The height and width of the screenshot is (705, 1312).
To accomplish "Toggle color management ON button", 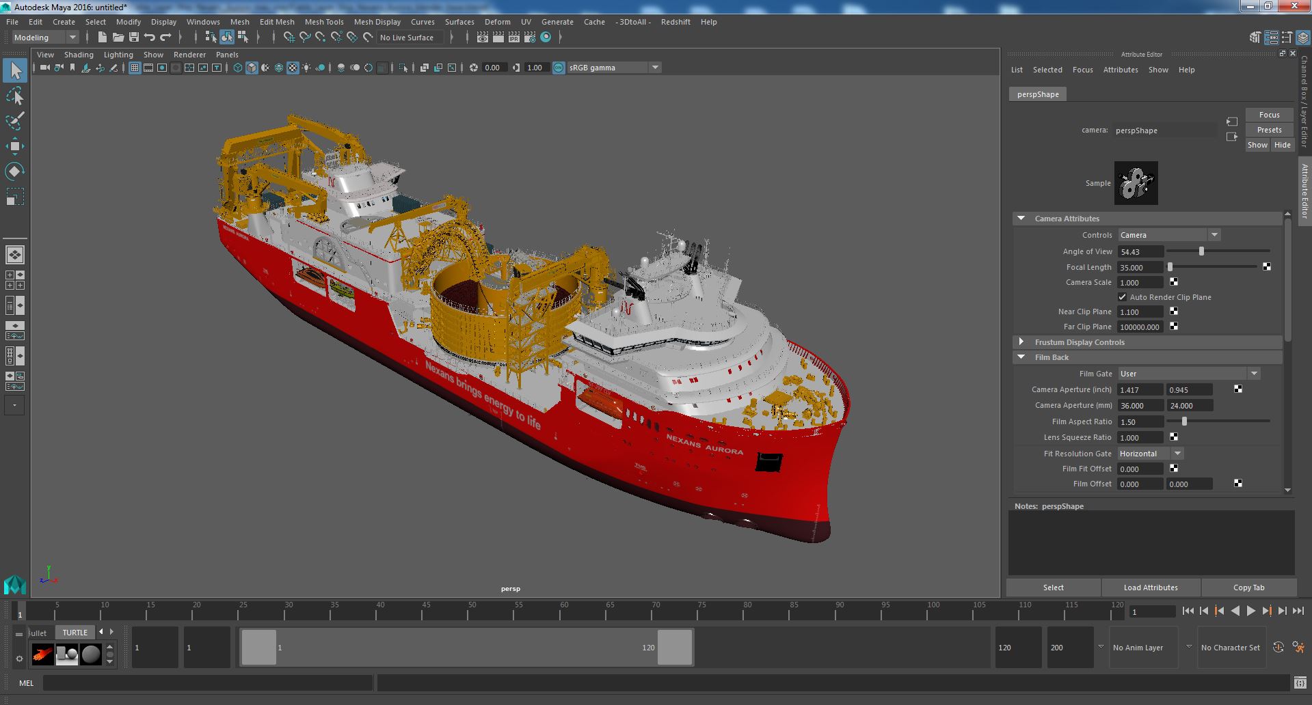I will pos(559,68).
